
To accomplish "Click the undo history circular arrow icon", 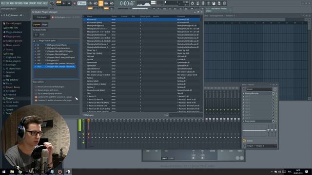I will pyautogui.click(x=192, y=3).
